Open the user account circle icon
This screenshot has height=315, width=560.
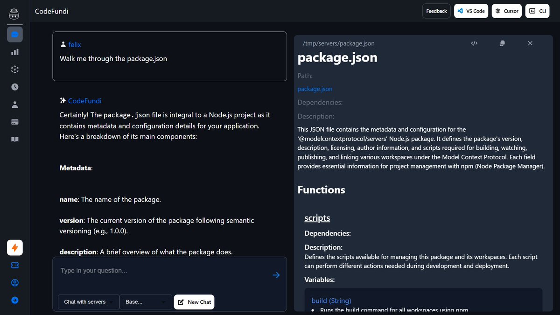point(15,283)
